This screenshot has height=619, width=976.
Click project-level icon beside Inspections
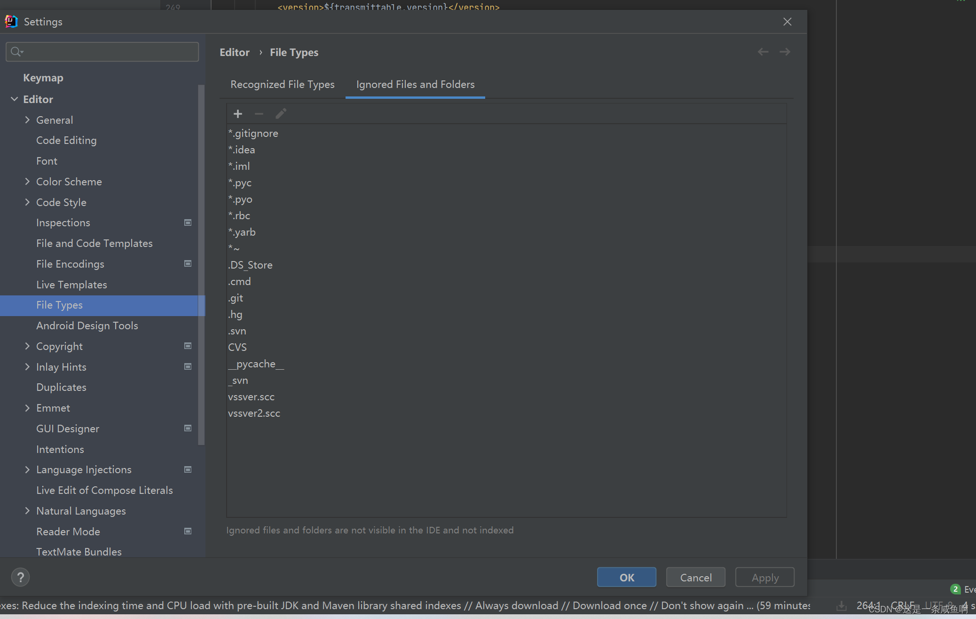188,222
